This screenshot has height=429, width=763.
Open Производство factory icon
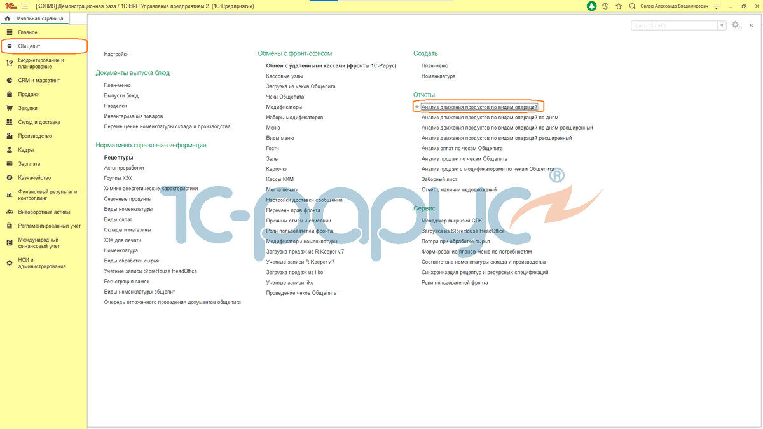pyautogui.click(x=9, y=136)
